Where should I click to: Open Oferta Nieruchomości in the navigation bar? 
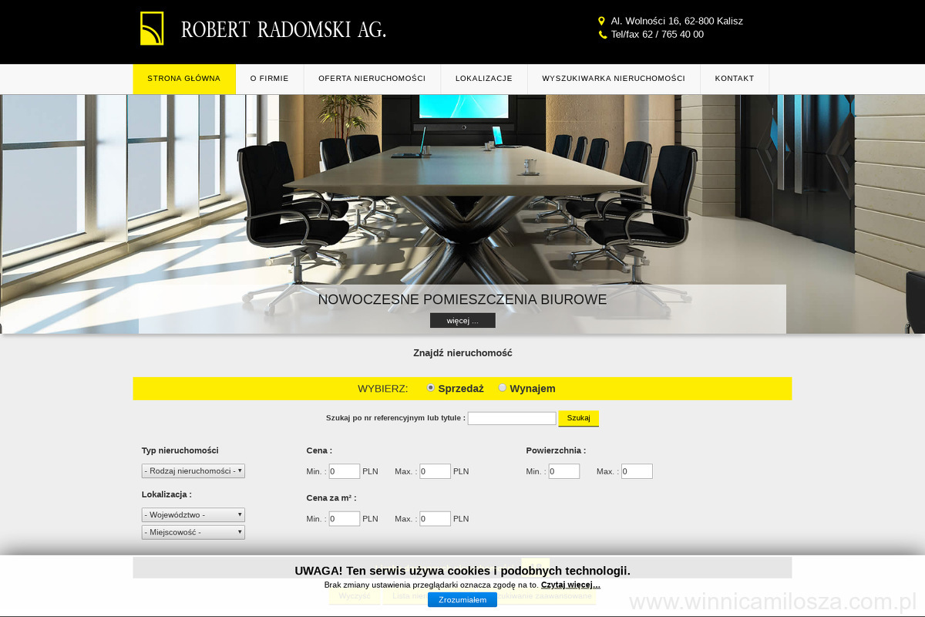[372, 79]
